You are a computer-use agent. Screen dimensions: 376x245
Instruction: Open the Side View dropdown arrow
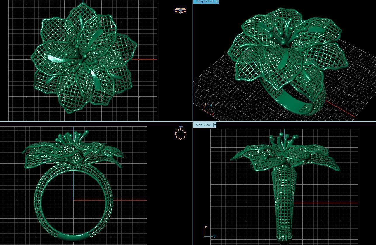coord(215,125)
